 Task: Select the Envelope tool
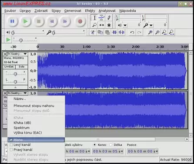pos(102,18)
